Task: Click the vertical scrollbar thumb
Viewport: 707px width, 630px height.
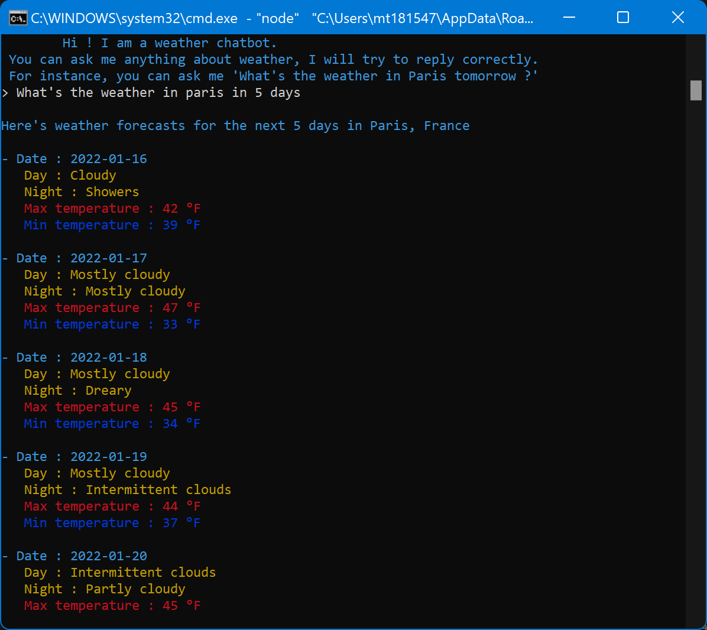Action: [x=696, y=90]
